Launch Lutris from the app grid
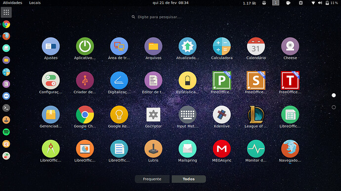341x191 pixels. coord(153,149)
